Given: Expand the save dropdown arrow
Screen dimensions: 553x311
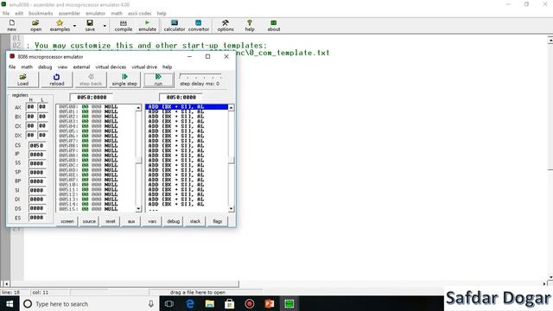Looking at the screenshot, I should pos(105,26).
